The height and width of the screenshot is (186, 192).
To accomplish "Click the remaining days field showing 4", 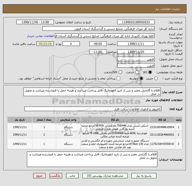I will click(71, 44).
